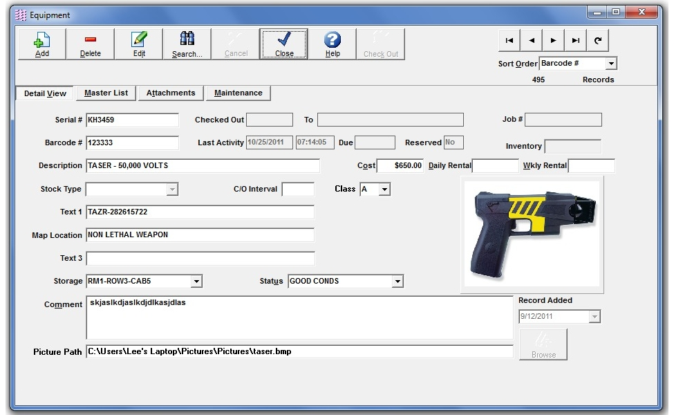Delete the current equipment record
This screenshot has width=674, height=415.
click(90, 43)
